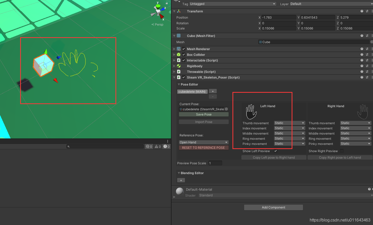Open the Tag dropdown showing Untagged

click(x=232, y=4)
